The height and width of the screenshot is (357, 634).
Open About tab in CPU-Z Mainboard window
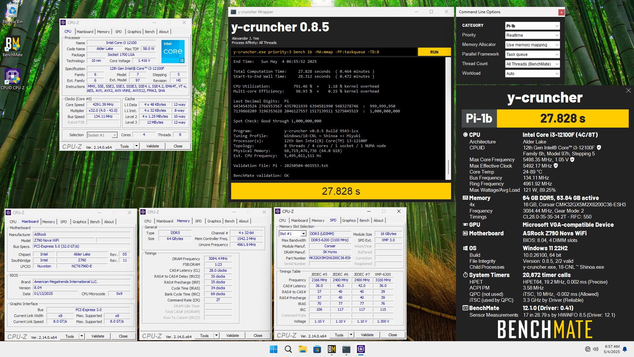click(x=109, y=222)
